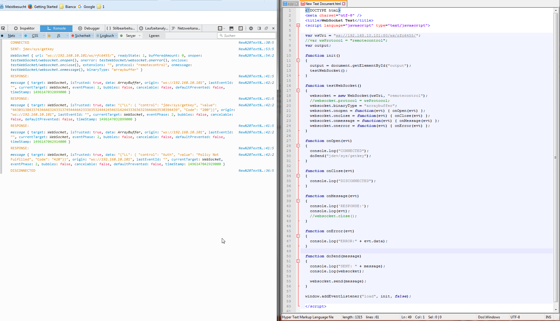Screen dimensions: 560x321
Task: Click the responsive design mode icon
Action: [241, 28]
